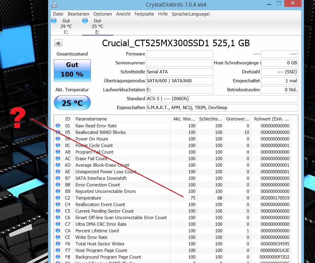315x263 pixels.
Task: Click status icon of Error Correction Count
Action: tap(58, 185)
